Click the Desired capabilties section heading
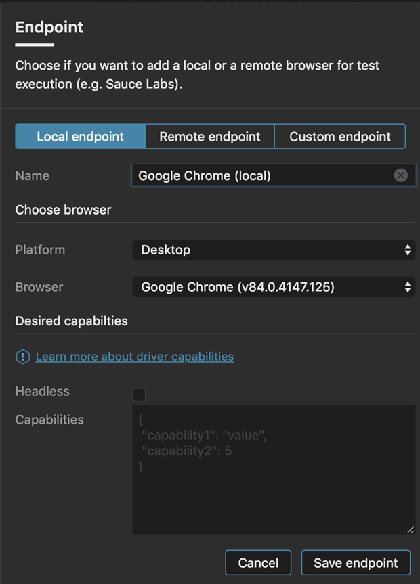This screenshot has height=584, width=420. 71,321
